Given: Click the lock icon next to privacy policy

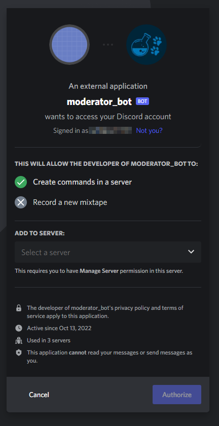Looking at the screenshot, I should click(x=18, y=308).
